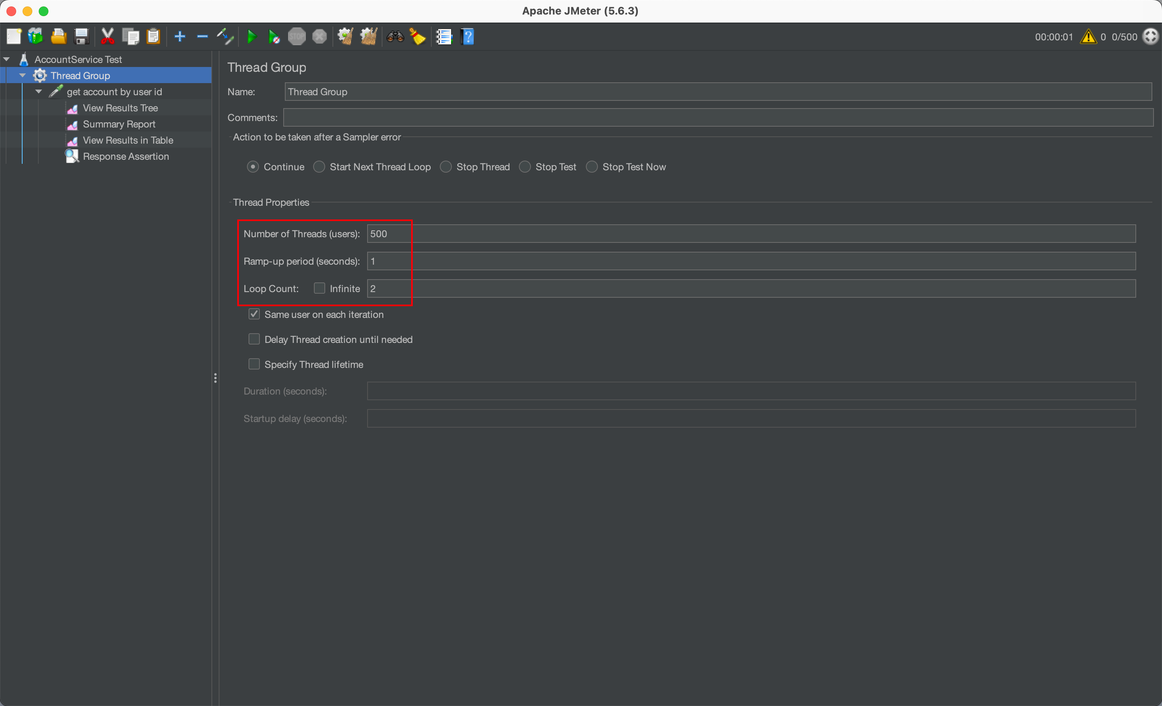The width and height of the screenshot is (1162, 706).
Task: Collapse the Thread Group tree arrow
Action: (23, 75)
